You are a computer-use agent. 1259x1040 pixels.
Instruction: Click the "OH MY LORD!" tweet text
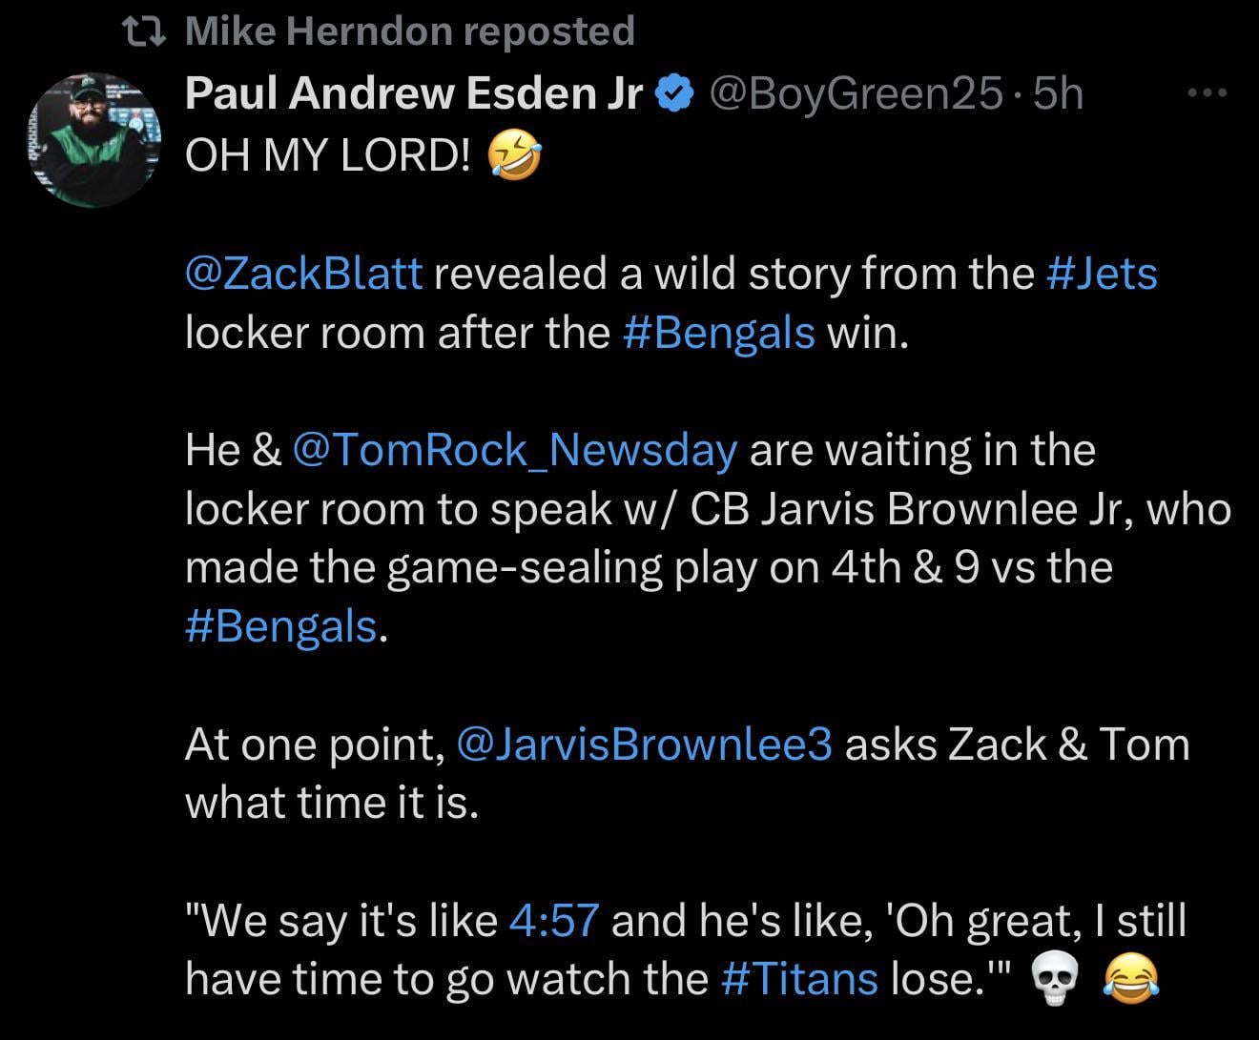(327, 156)
